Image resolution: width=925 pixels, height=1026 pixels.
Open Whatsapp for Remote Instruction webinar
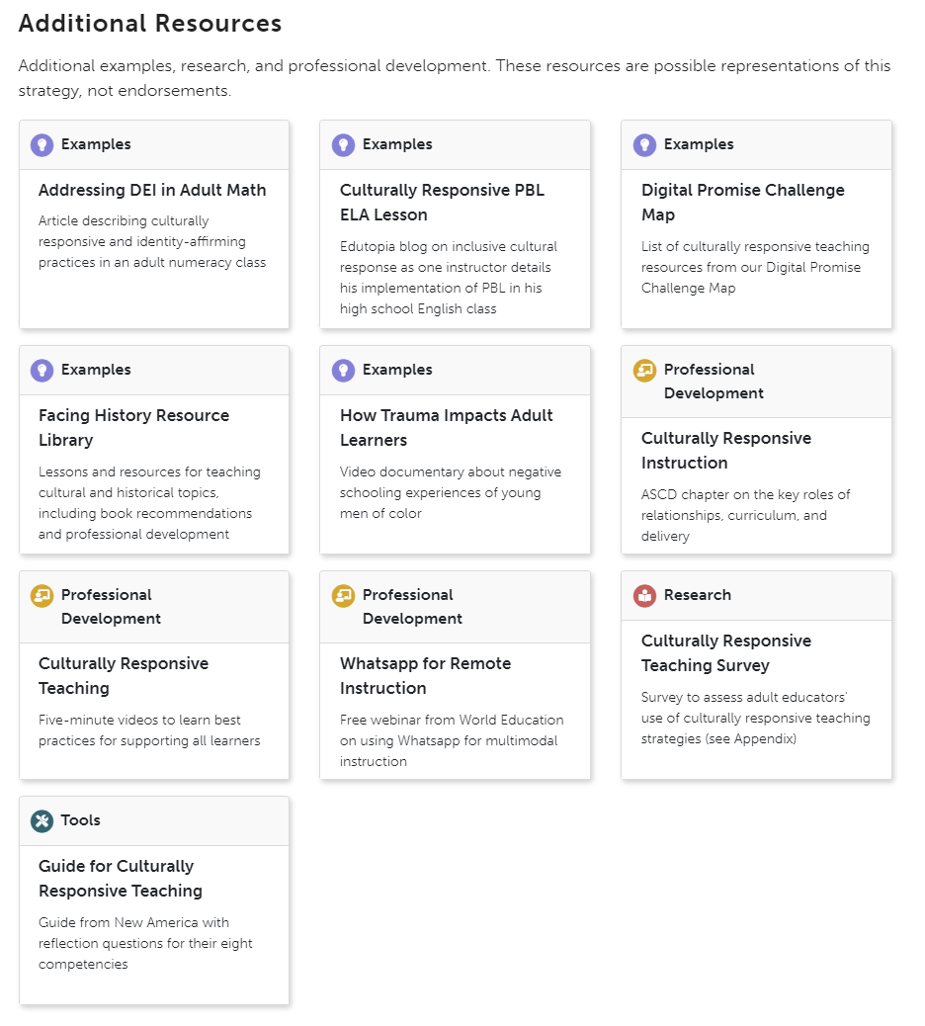coord(425,675)
